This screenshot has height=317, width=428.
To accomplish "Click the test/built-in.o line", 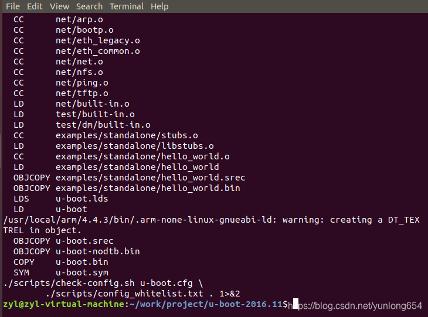I will tap(74, 115).
